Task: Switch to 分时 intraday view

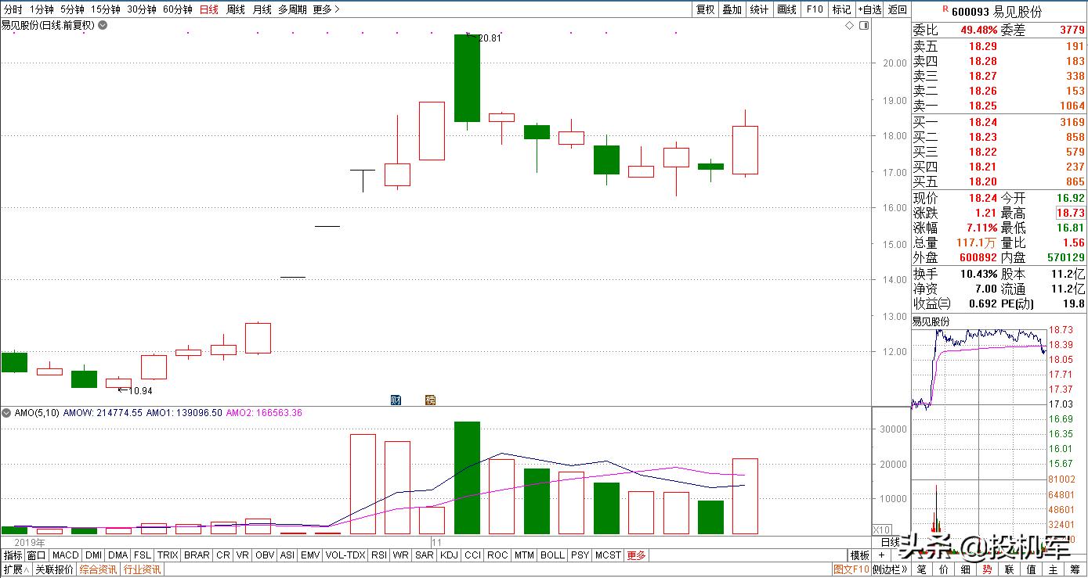Action: (x=13, y=9)
